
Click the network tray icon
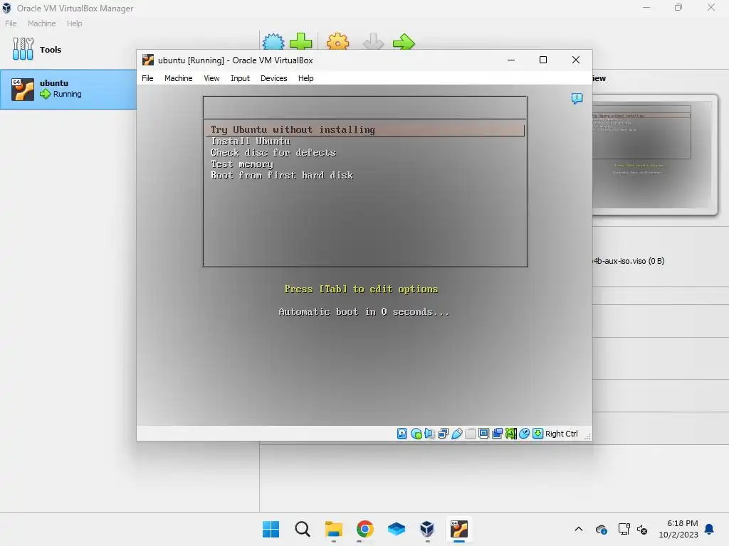[x=624, y=529]
